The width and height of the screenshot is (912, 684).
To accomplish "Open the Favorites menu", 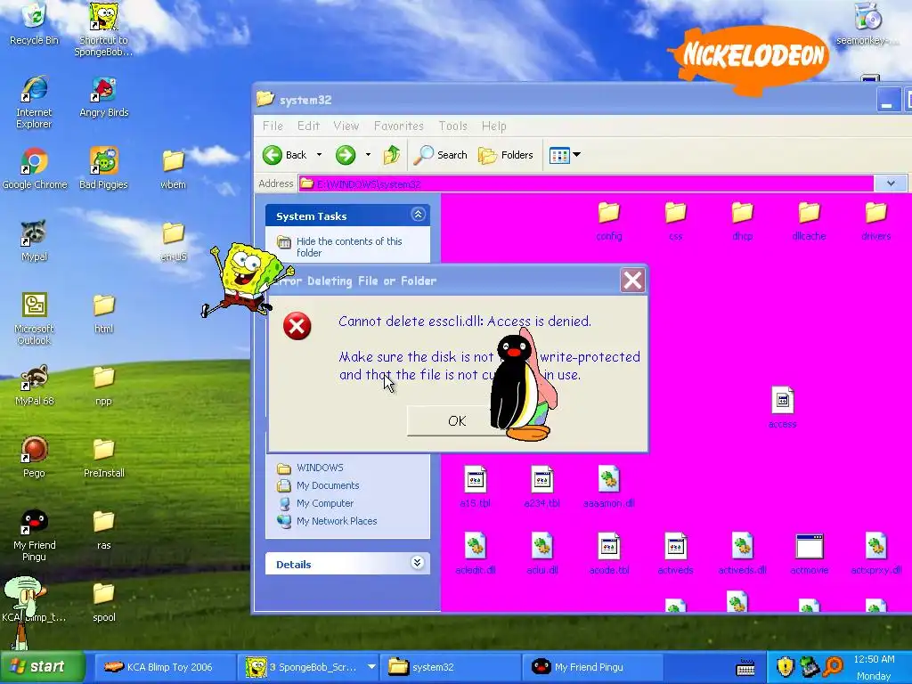I will click(x=398, y=126).
